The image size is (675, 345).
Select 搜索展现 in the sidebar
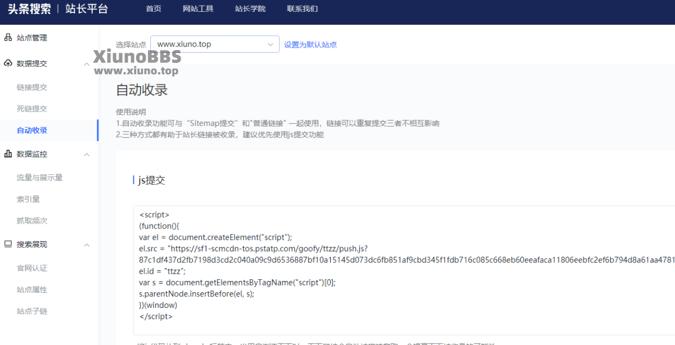coord(32,244)
